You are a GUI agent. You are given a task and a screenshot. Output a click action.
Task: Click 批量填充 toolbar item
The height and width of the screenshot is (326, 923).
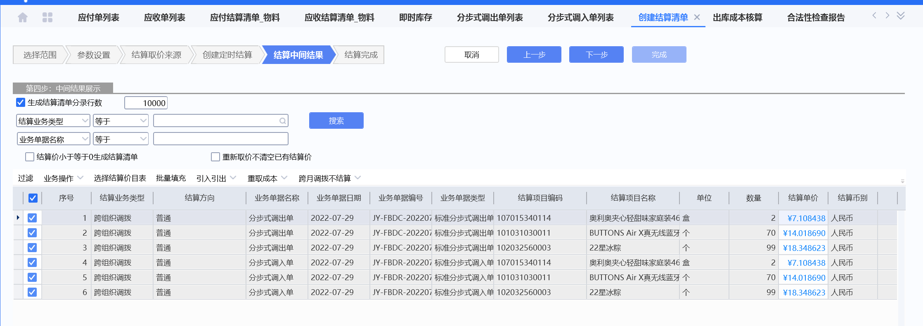pos(171,178)
